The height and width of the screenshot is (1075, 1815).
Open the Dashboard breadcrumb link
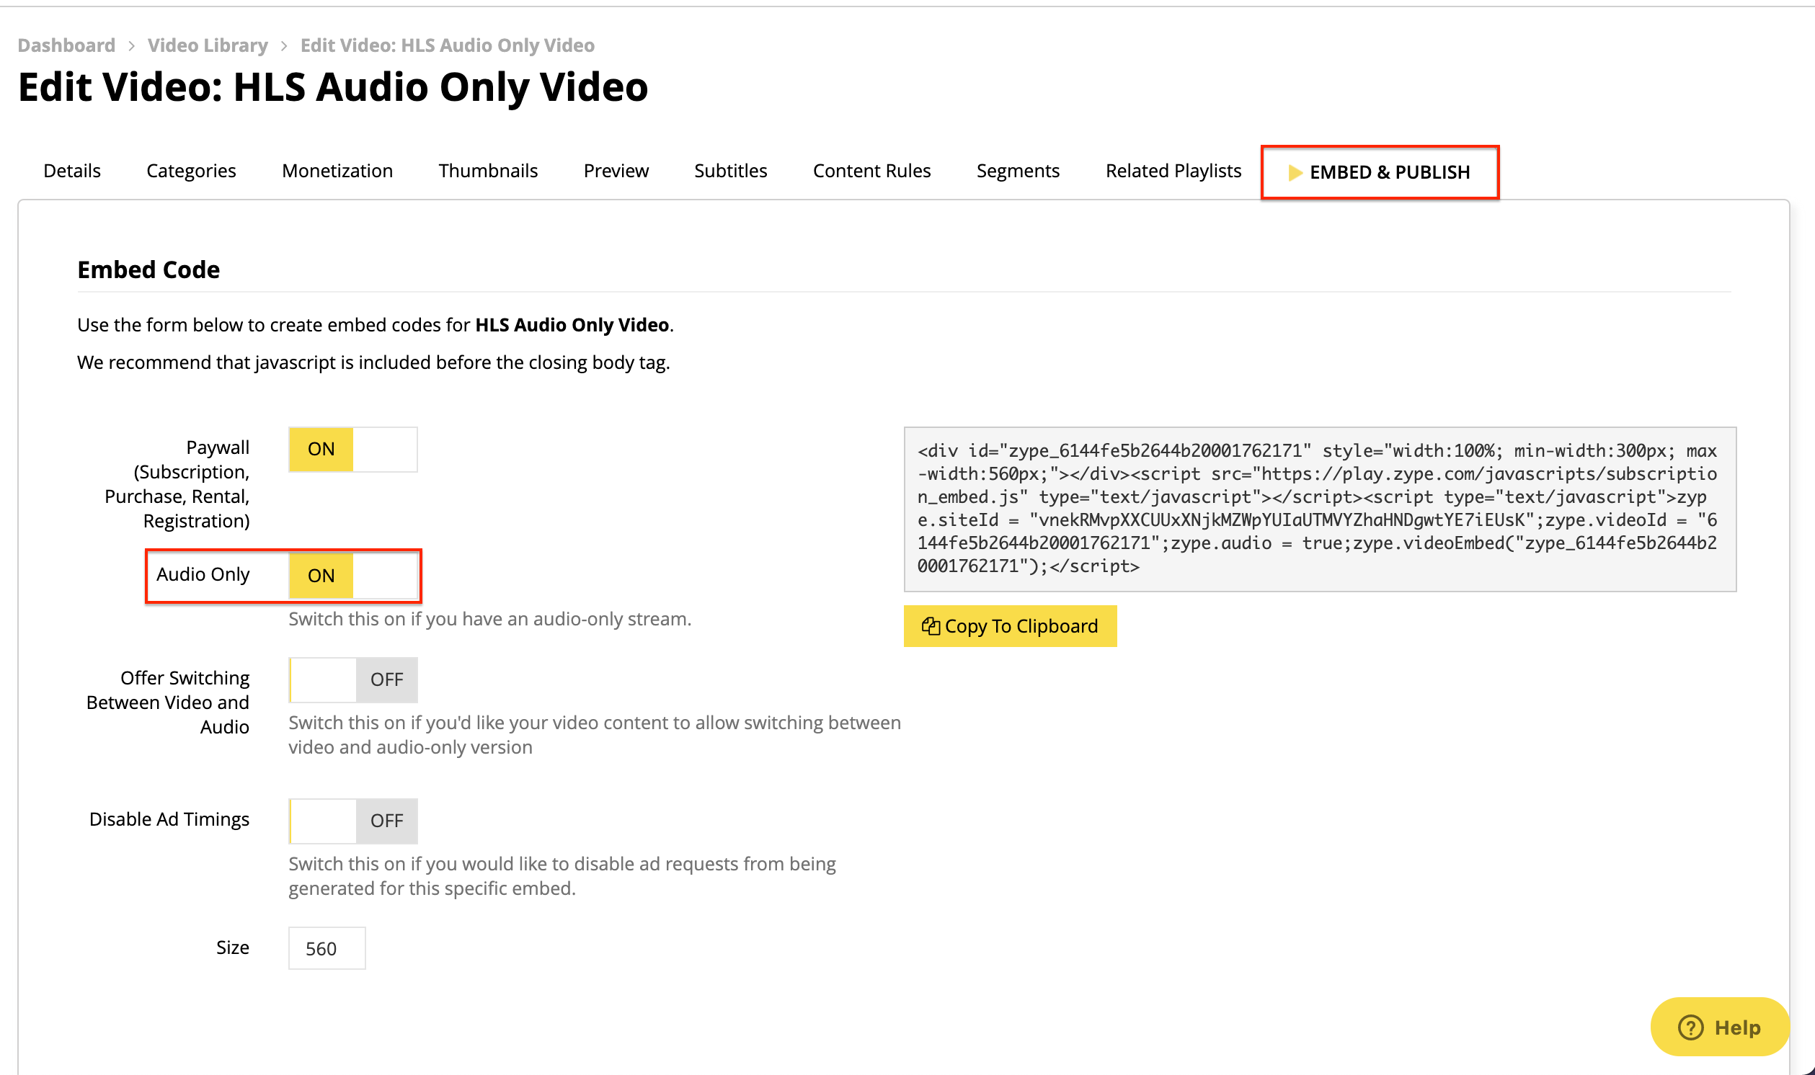click(66, 45)
